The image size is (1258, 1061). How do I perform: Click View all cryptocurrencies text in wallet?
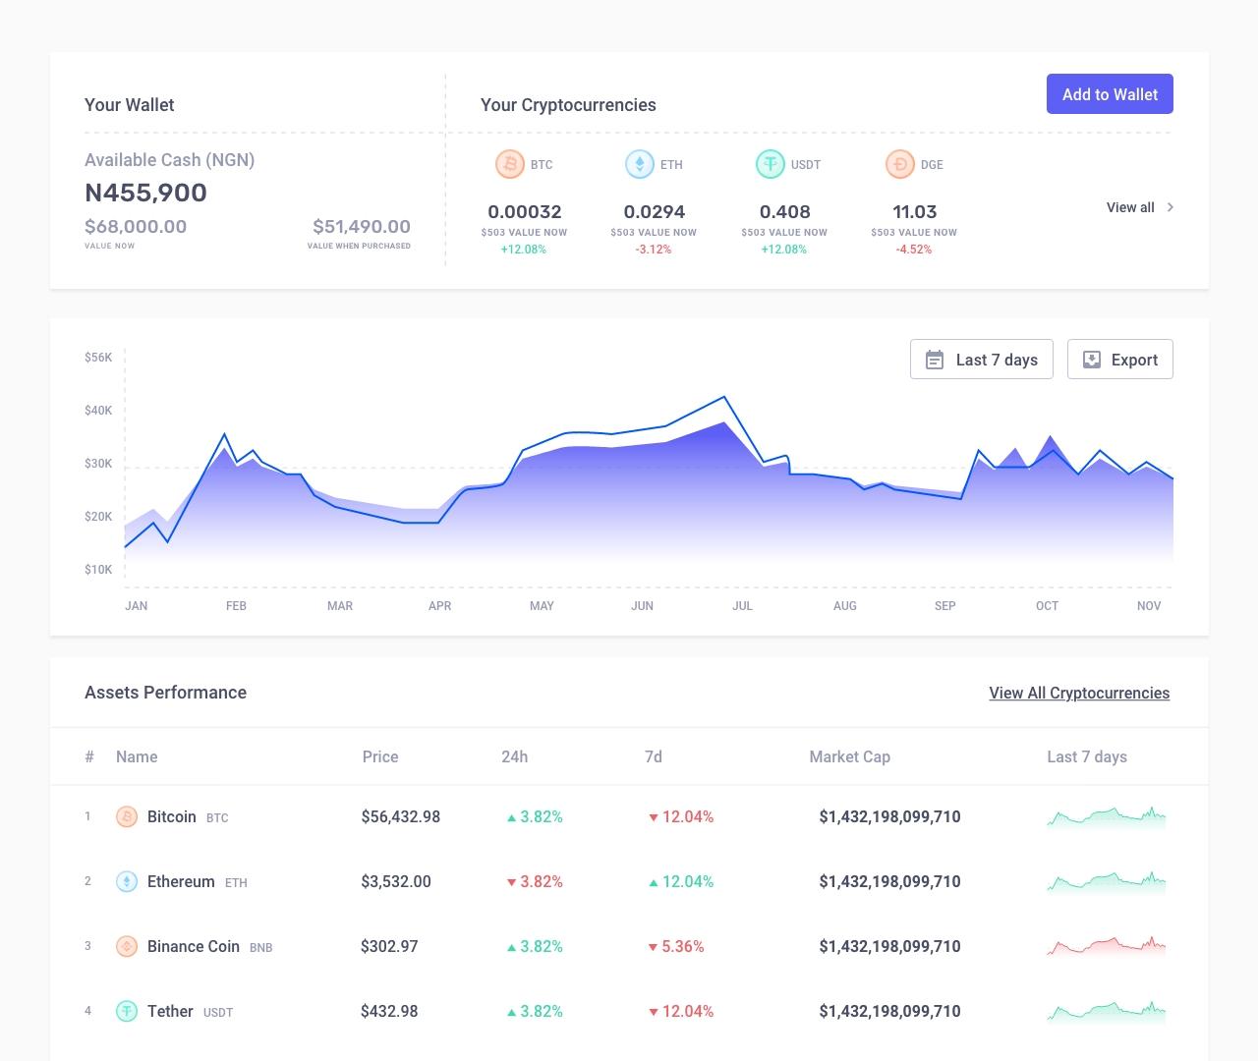coord(1130,207)
